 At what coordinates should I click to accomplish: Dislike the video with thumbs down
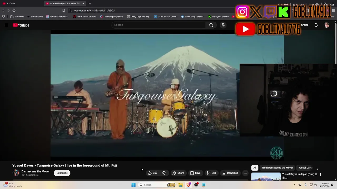tap(164, 173)
